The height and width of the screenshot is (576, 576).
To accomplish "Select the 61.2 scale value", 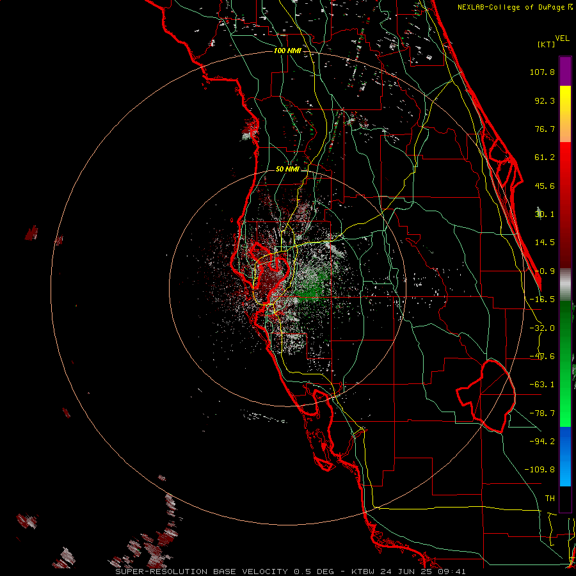I will tap(545, 157).
